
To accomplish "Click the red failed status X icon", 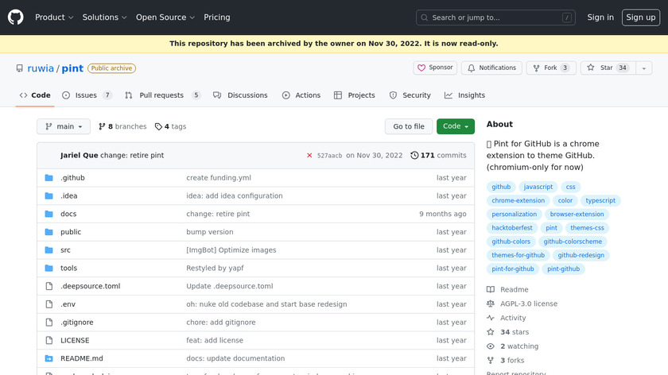I will (x=309, y=156).
